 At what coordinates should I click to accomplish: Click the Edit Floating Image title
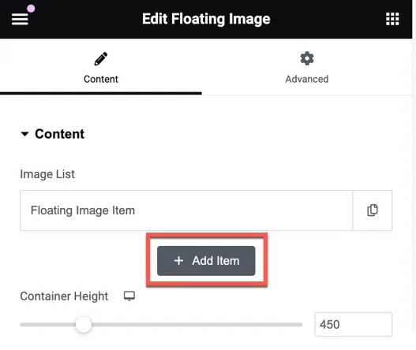click(x=206, y=19)
